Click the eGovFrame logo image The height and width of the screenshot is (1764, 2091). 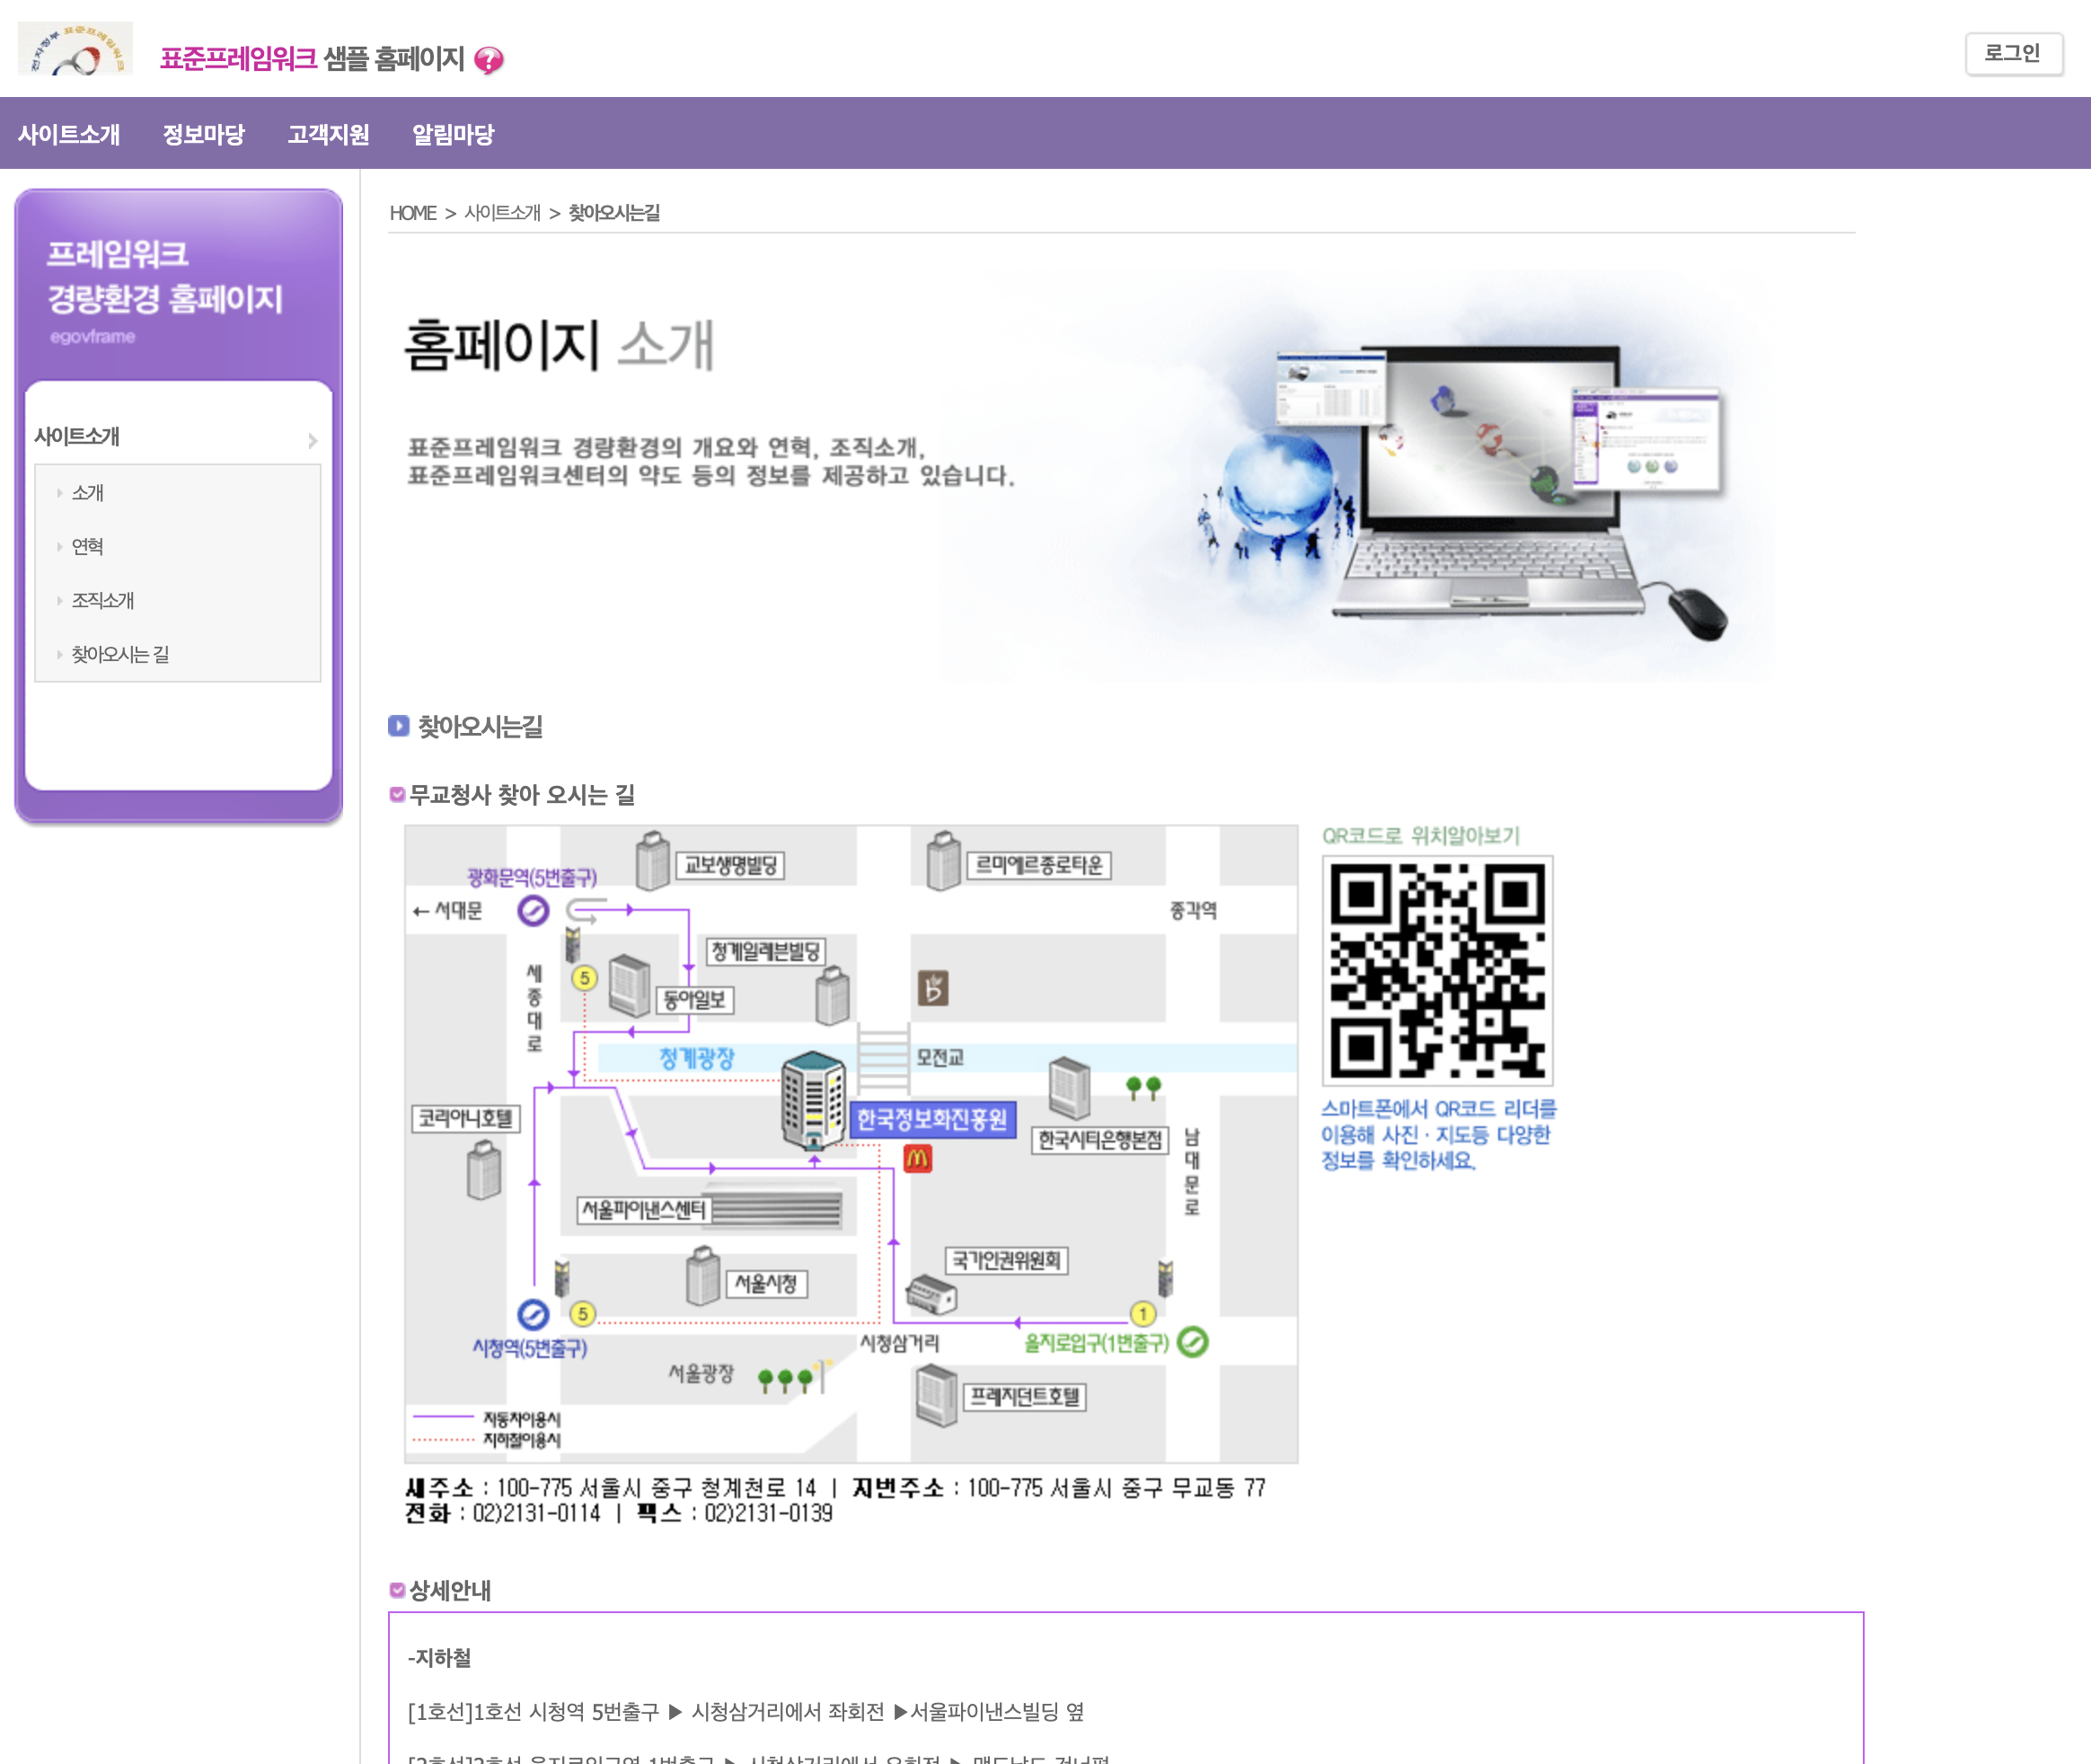pyautogui.click(x=75, y=49)
